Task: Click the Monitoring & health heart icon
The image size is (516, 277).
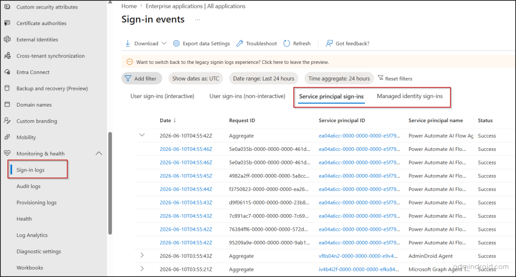Action: (7, 153)
